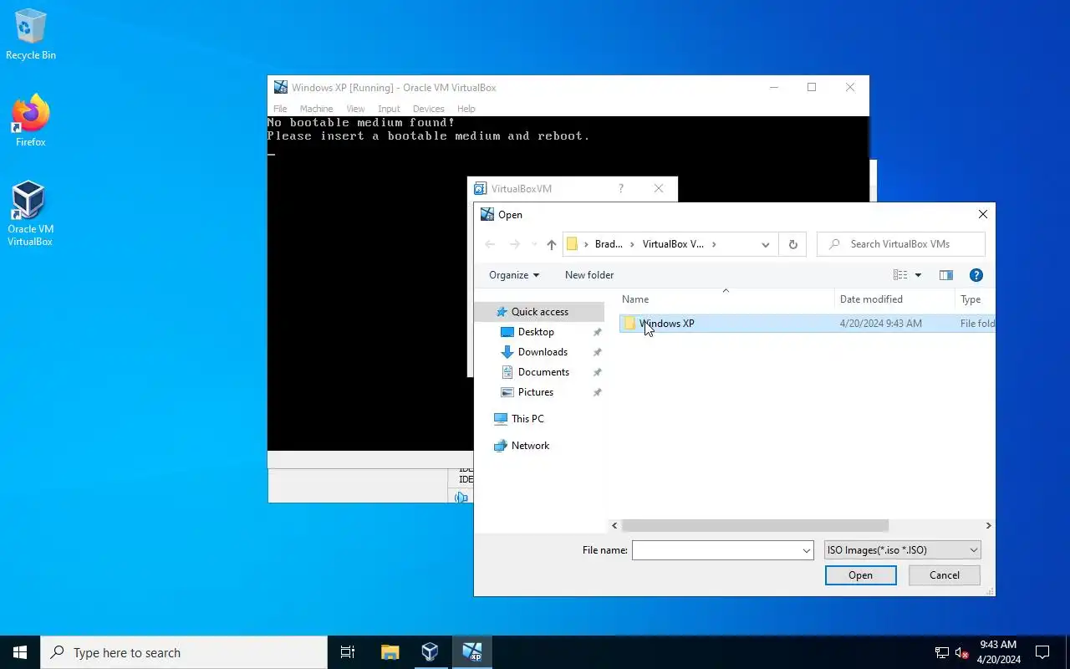Click the horizontal scrollbar in file list
Image resolution: width=1070 pixels, height=669 pixels.
(x=755, y=526)
